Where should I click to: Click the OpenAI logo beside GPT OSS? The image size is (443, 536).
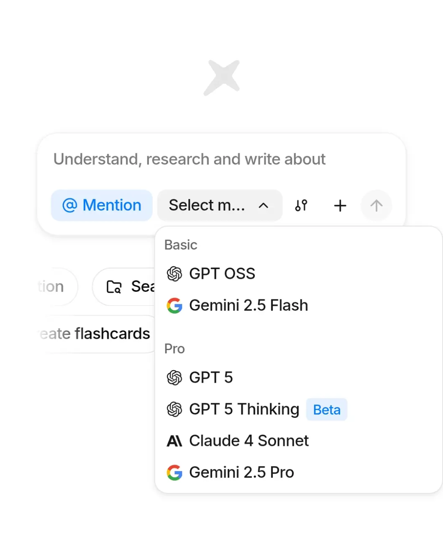(x=174, y=274)
